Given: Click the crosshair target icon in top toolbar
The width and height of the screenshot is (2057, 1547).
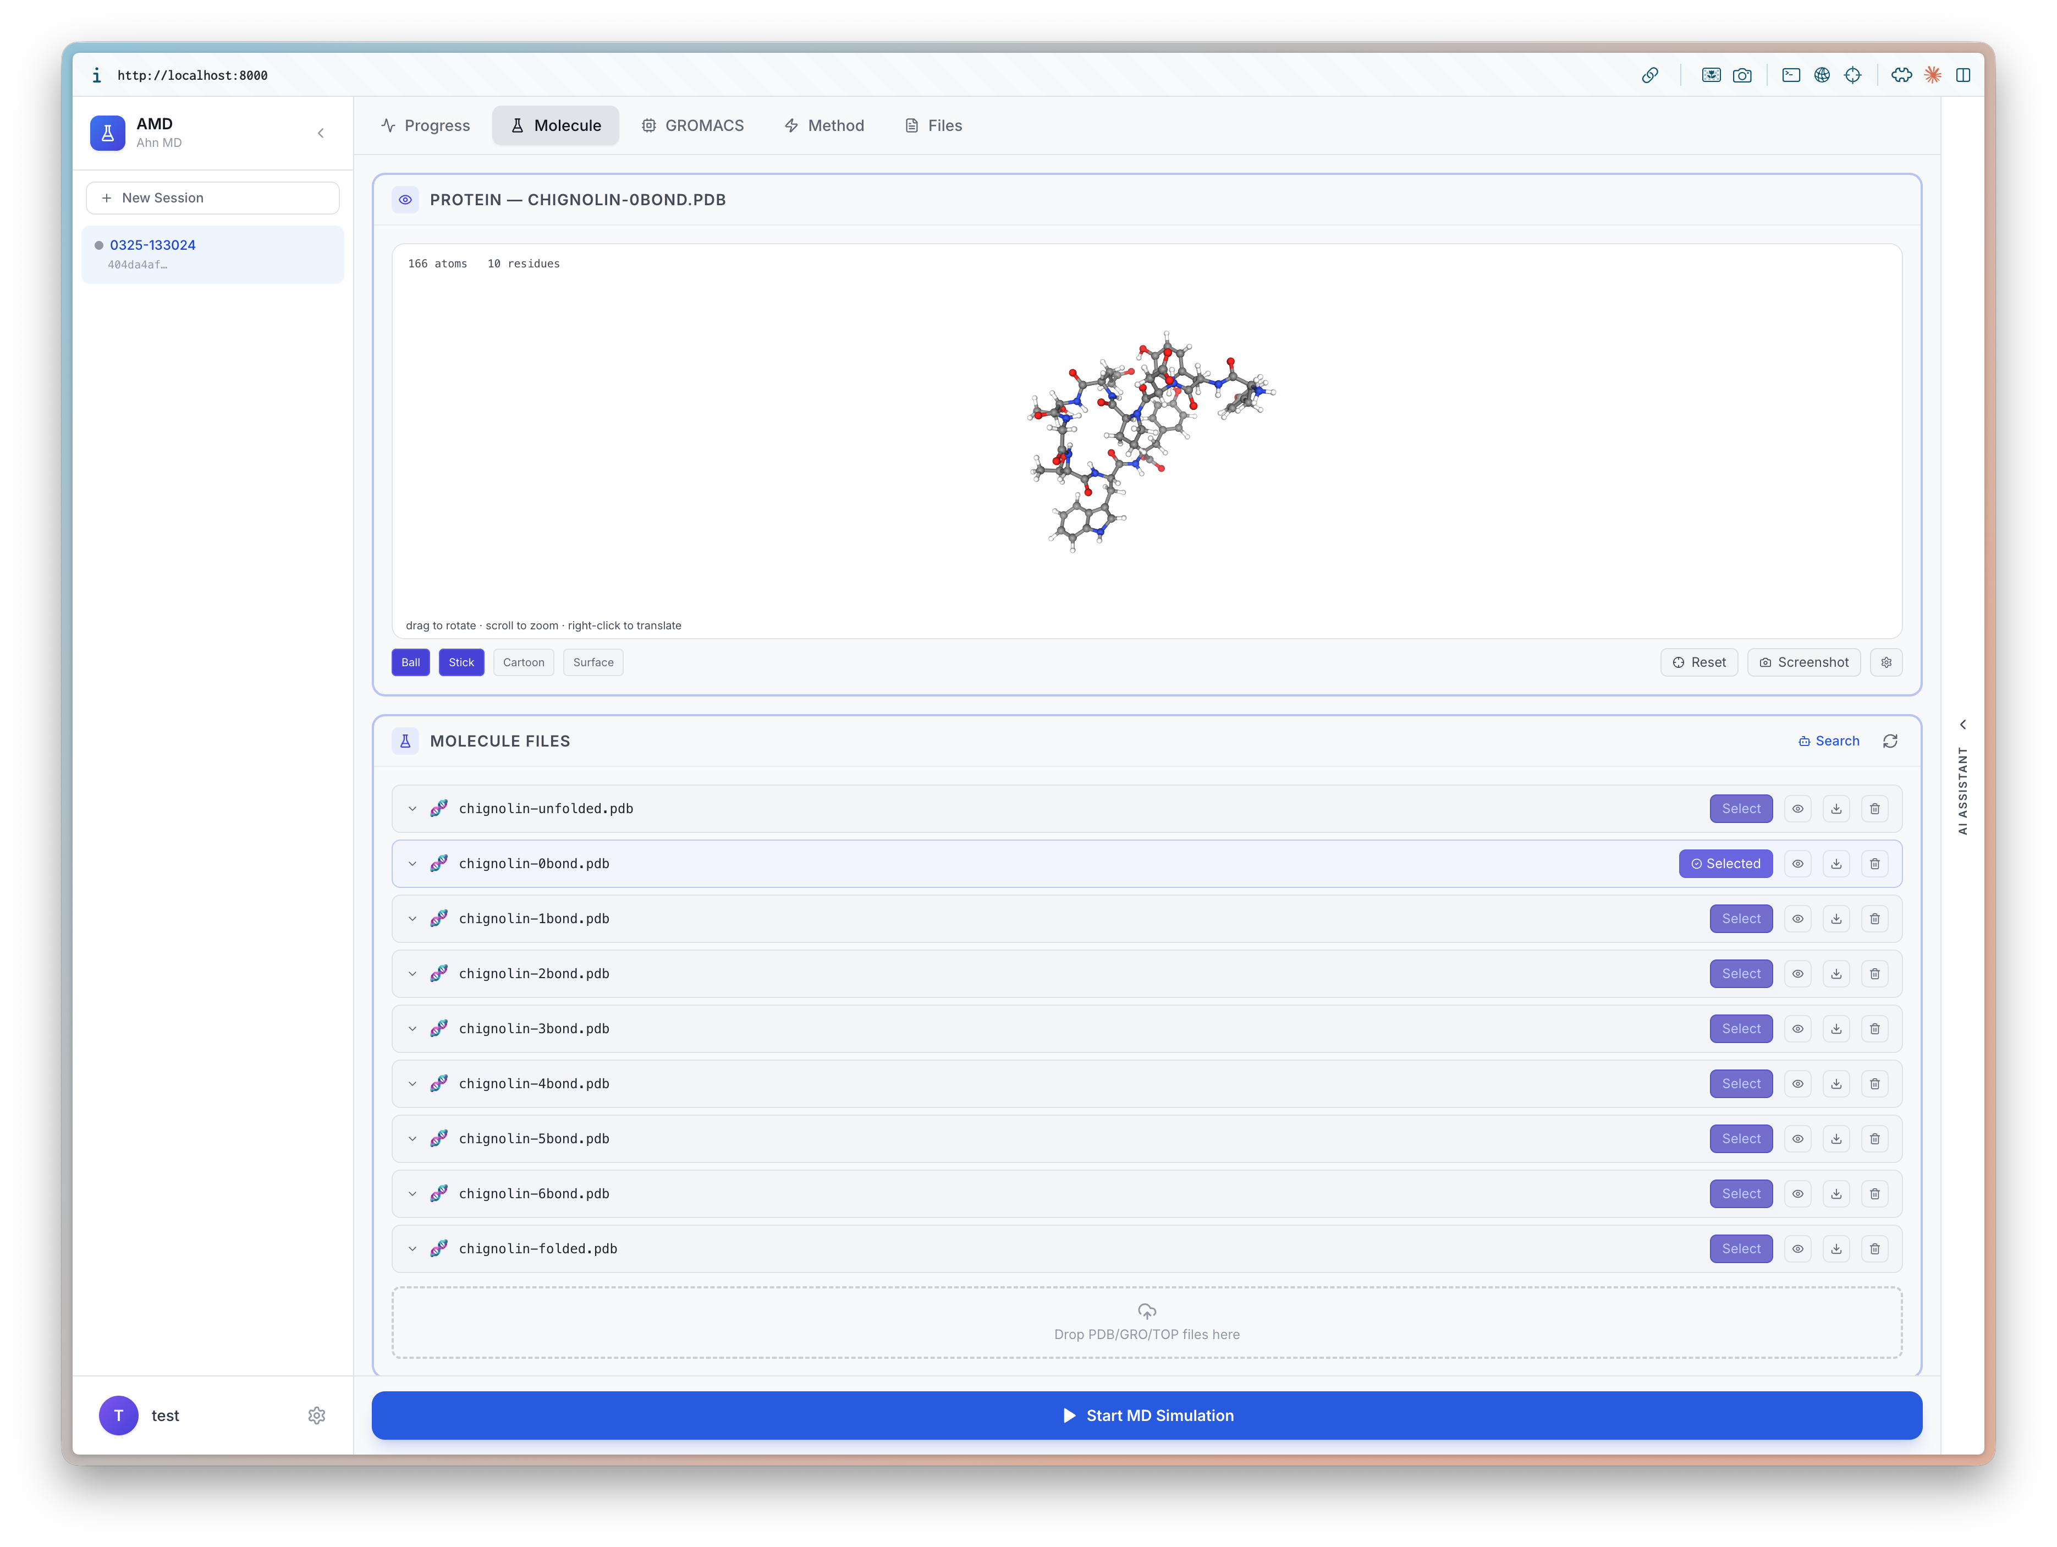Looking at the screenshot, I should click(x=1852, y=75).
